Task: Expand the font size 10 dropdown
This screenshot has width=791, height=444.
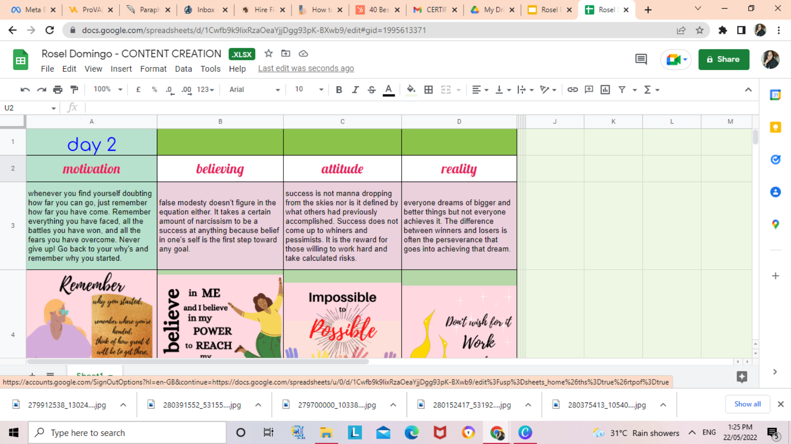Action: click(309, 89)
